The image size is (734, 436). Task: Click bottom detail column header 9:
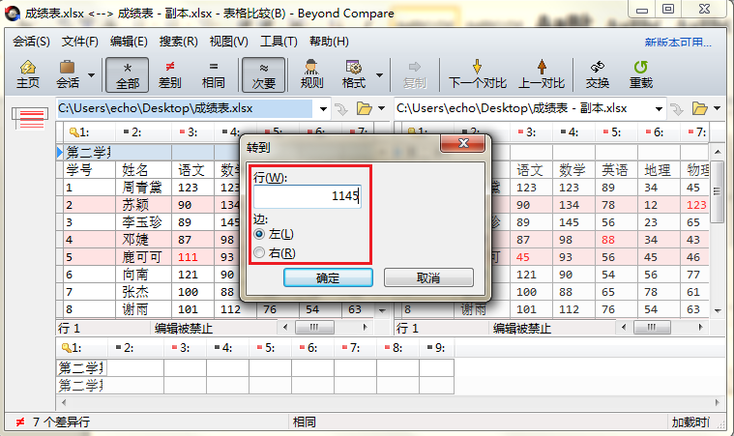pyautogui.click(x=436, y=348)
